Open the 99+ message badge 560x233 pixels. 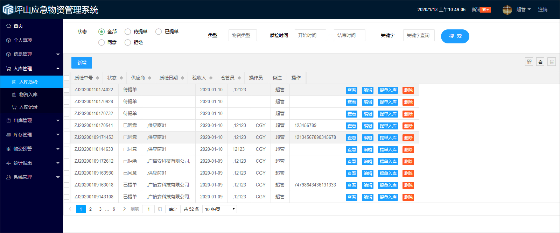(485, 10)
